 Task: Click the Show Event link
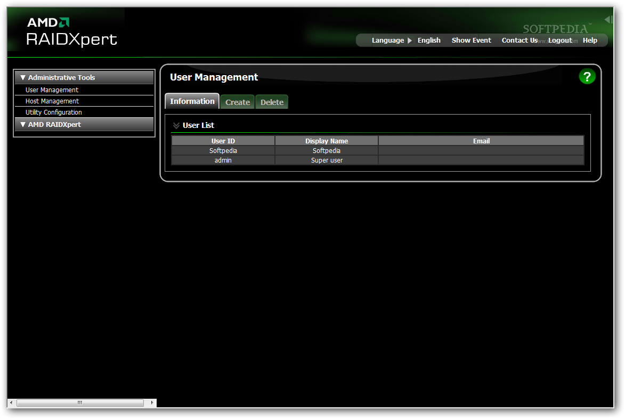tap(471, 41)
